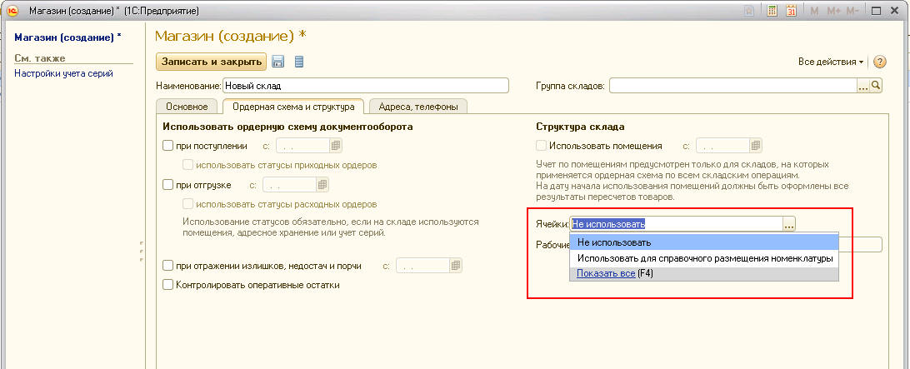The image size is (910, 369).
Task: Open Настройки учета серий link
Action: click(x=64, y=73)
